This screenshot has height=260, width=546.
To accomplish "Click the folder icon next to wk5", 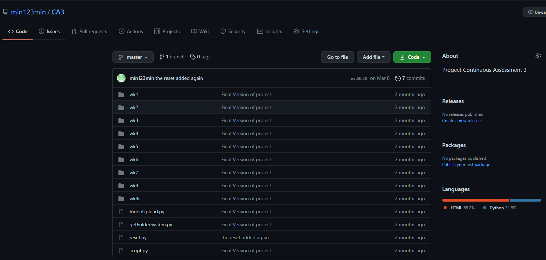I will tap(121, 147).
